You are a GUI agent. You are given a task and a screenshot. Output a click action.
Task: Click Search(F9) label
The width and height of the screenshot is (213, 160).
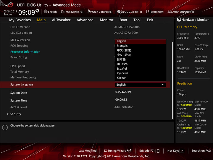coord(157,12)
